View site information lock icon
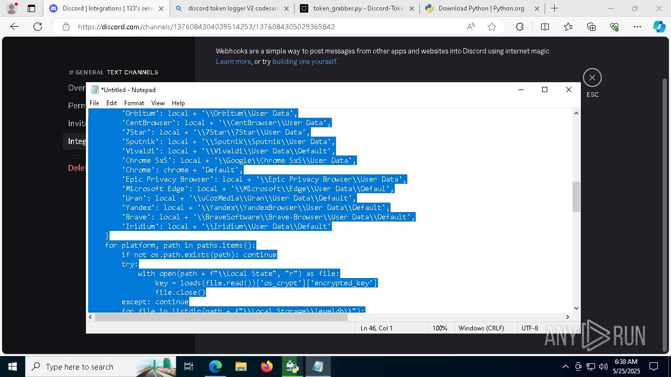 [x=66, y=27]
